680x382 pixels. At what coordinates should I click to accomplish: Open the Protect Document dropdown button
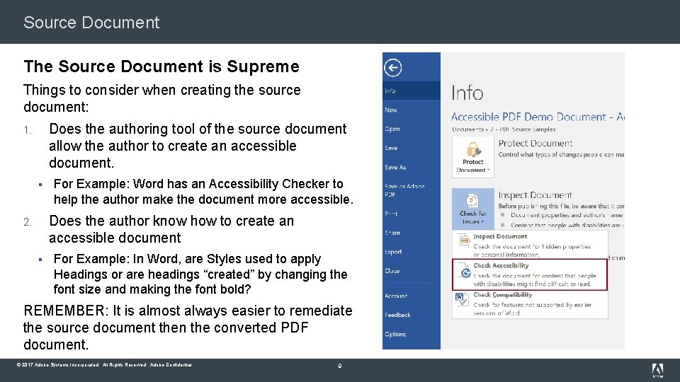point(472,157)
